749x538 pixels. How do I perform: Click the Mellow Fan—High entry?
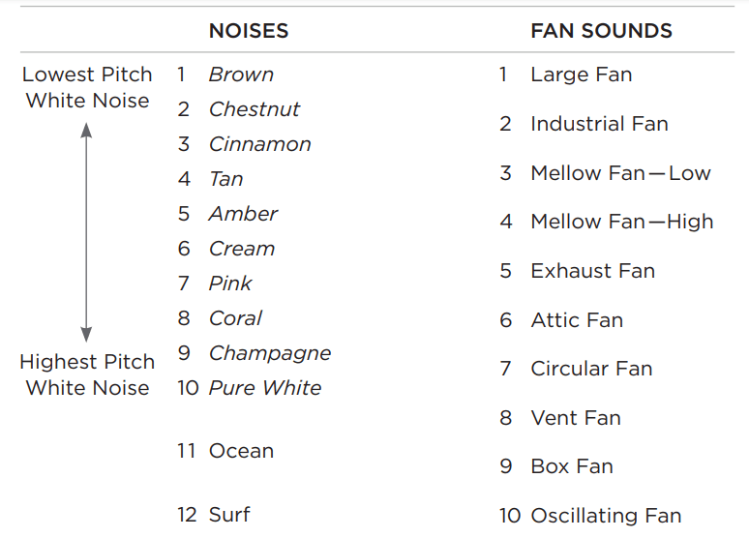(621, 222)
